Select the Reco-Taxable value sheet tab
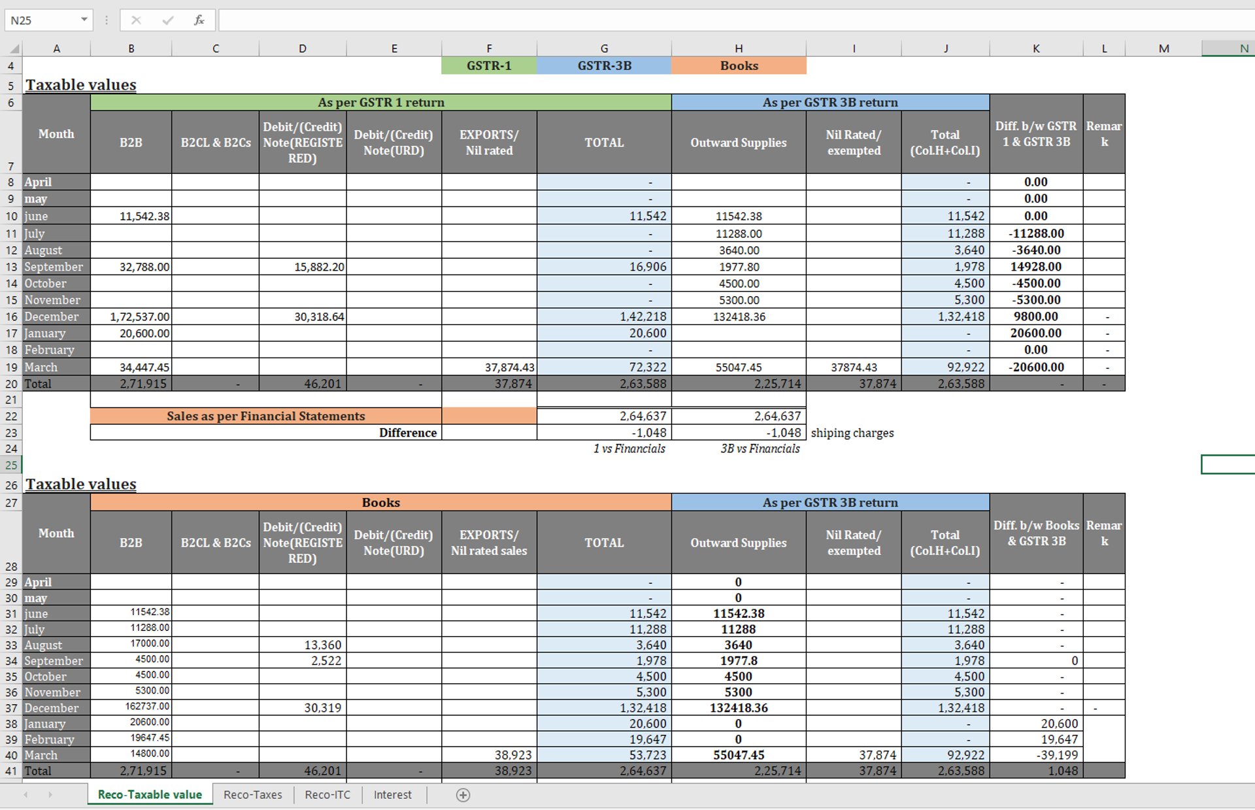1255x810 pixels. pyautogui.click(x=150, y=795)
